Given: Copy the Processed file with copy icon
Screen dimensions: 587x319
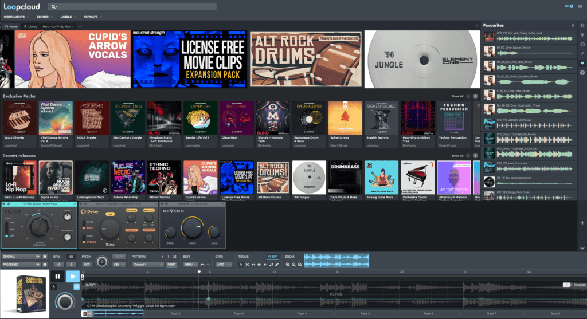Looking at the screenshot, I should [x=45, y=265].
